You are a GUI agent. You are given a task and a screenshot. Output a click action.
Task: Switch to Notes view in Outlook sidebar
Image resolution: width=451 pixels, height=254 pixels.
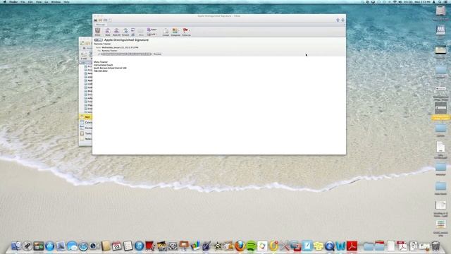point(85,139)
